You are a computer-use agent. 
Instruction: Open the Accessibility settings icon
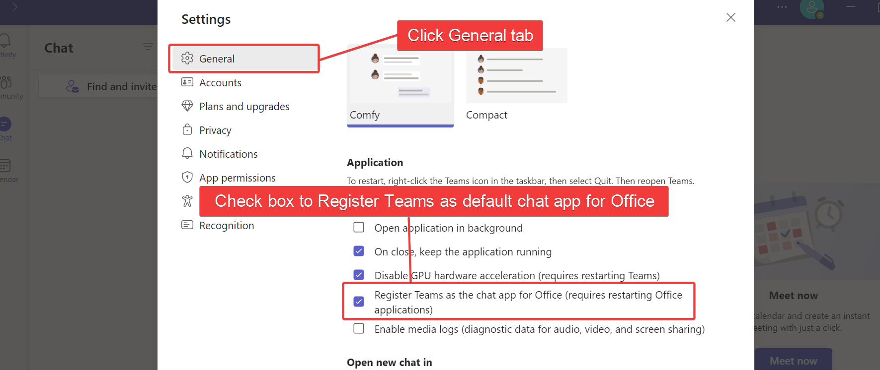(x=187, y=201)
